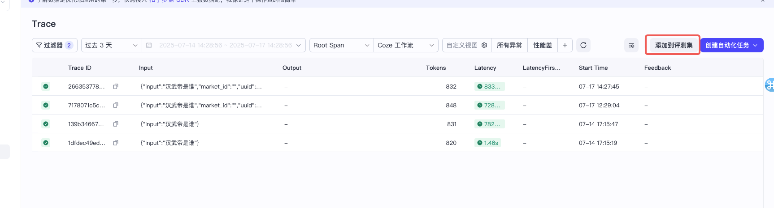Click token count 832
The height and width of the screenshot is (208, 774).
click(451, 86)
